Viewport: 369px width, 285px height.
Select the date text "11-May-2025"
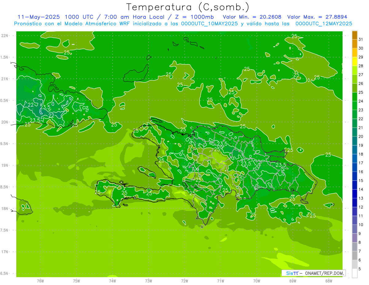point(39,17)
